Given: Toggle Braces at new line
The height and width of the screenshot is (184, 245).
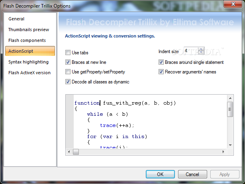Looking at the screenshot, I should click(68, 62).
